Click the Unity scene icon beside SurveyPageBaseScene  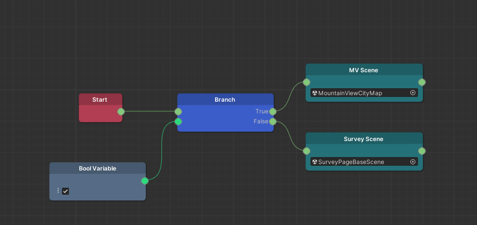coord(314,162)
